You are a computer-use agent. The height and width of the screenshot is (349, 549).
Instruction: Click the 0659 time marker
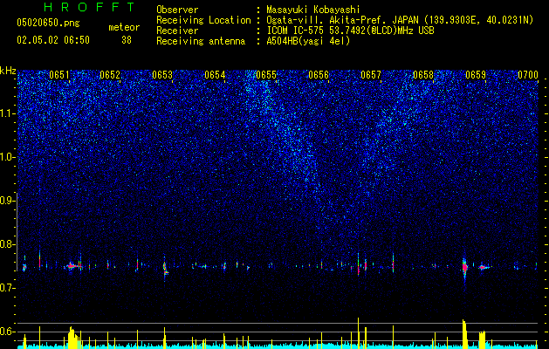pyautogui.click(x=476, y=75)
